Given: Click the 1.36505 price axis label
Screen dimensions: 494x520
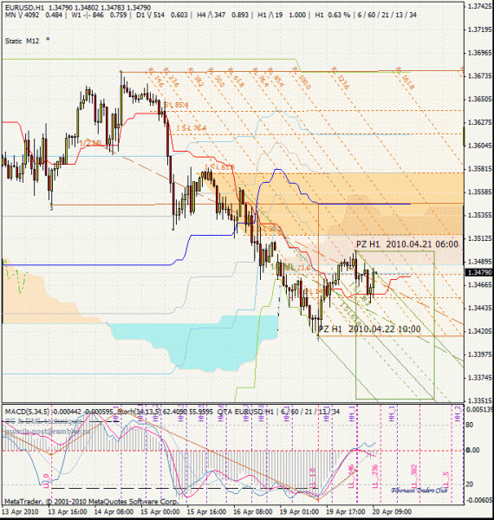Looking at the screenshot, I should [x=479, y=99].
